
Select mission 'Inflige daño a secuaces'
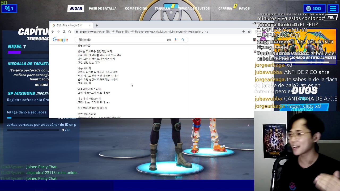pos(27,112)
